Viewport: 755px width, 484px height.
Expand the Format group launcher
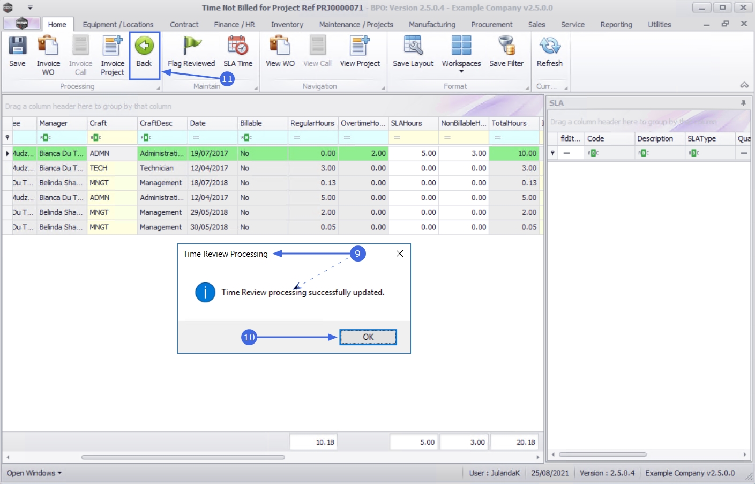[x=527, y=87]
